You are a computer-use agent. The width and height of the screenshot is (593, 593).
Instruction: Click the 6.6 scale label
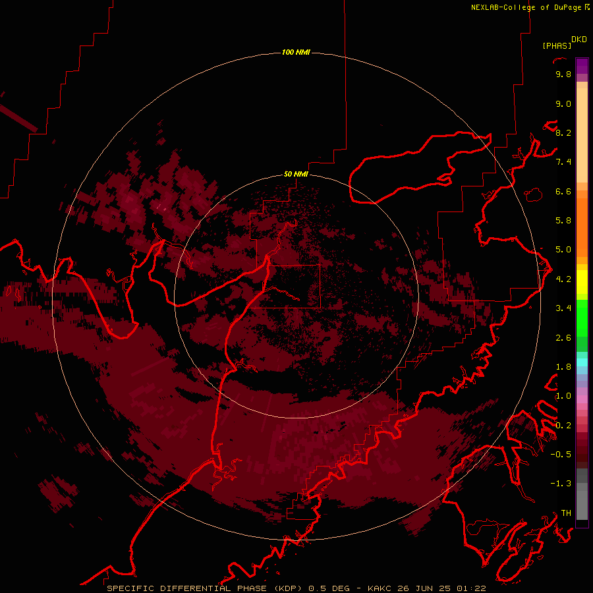[x=563, y=191]
